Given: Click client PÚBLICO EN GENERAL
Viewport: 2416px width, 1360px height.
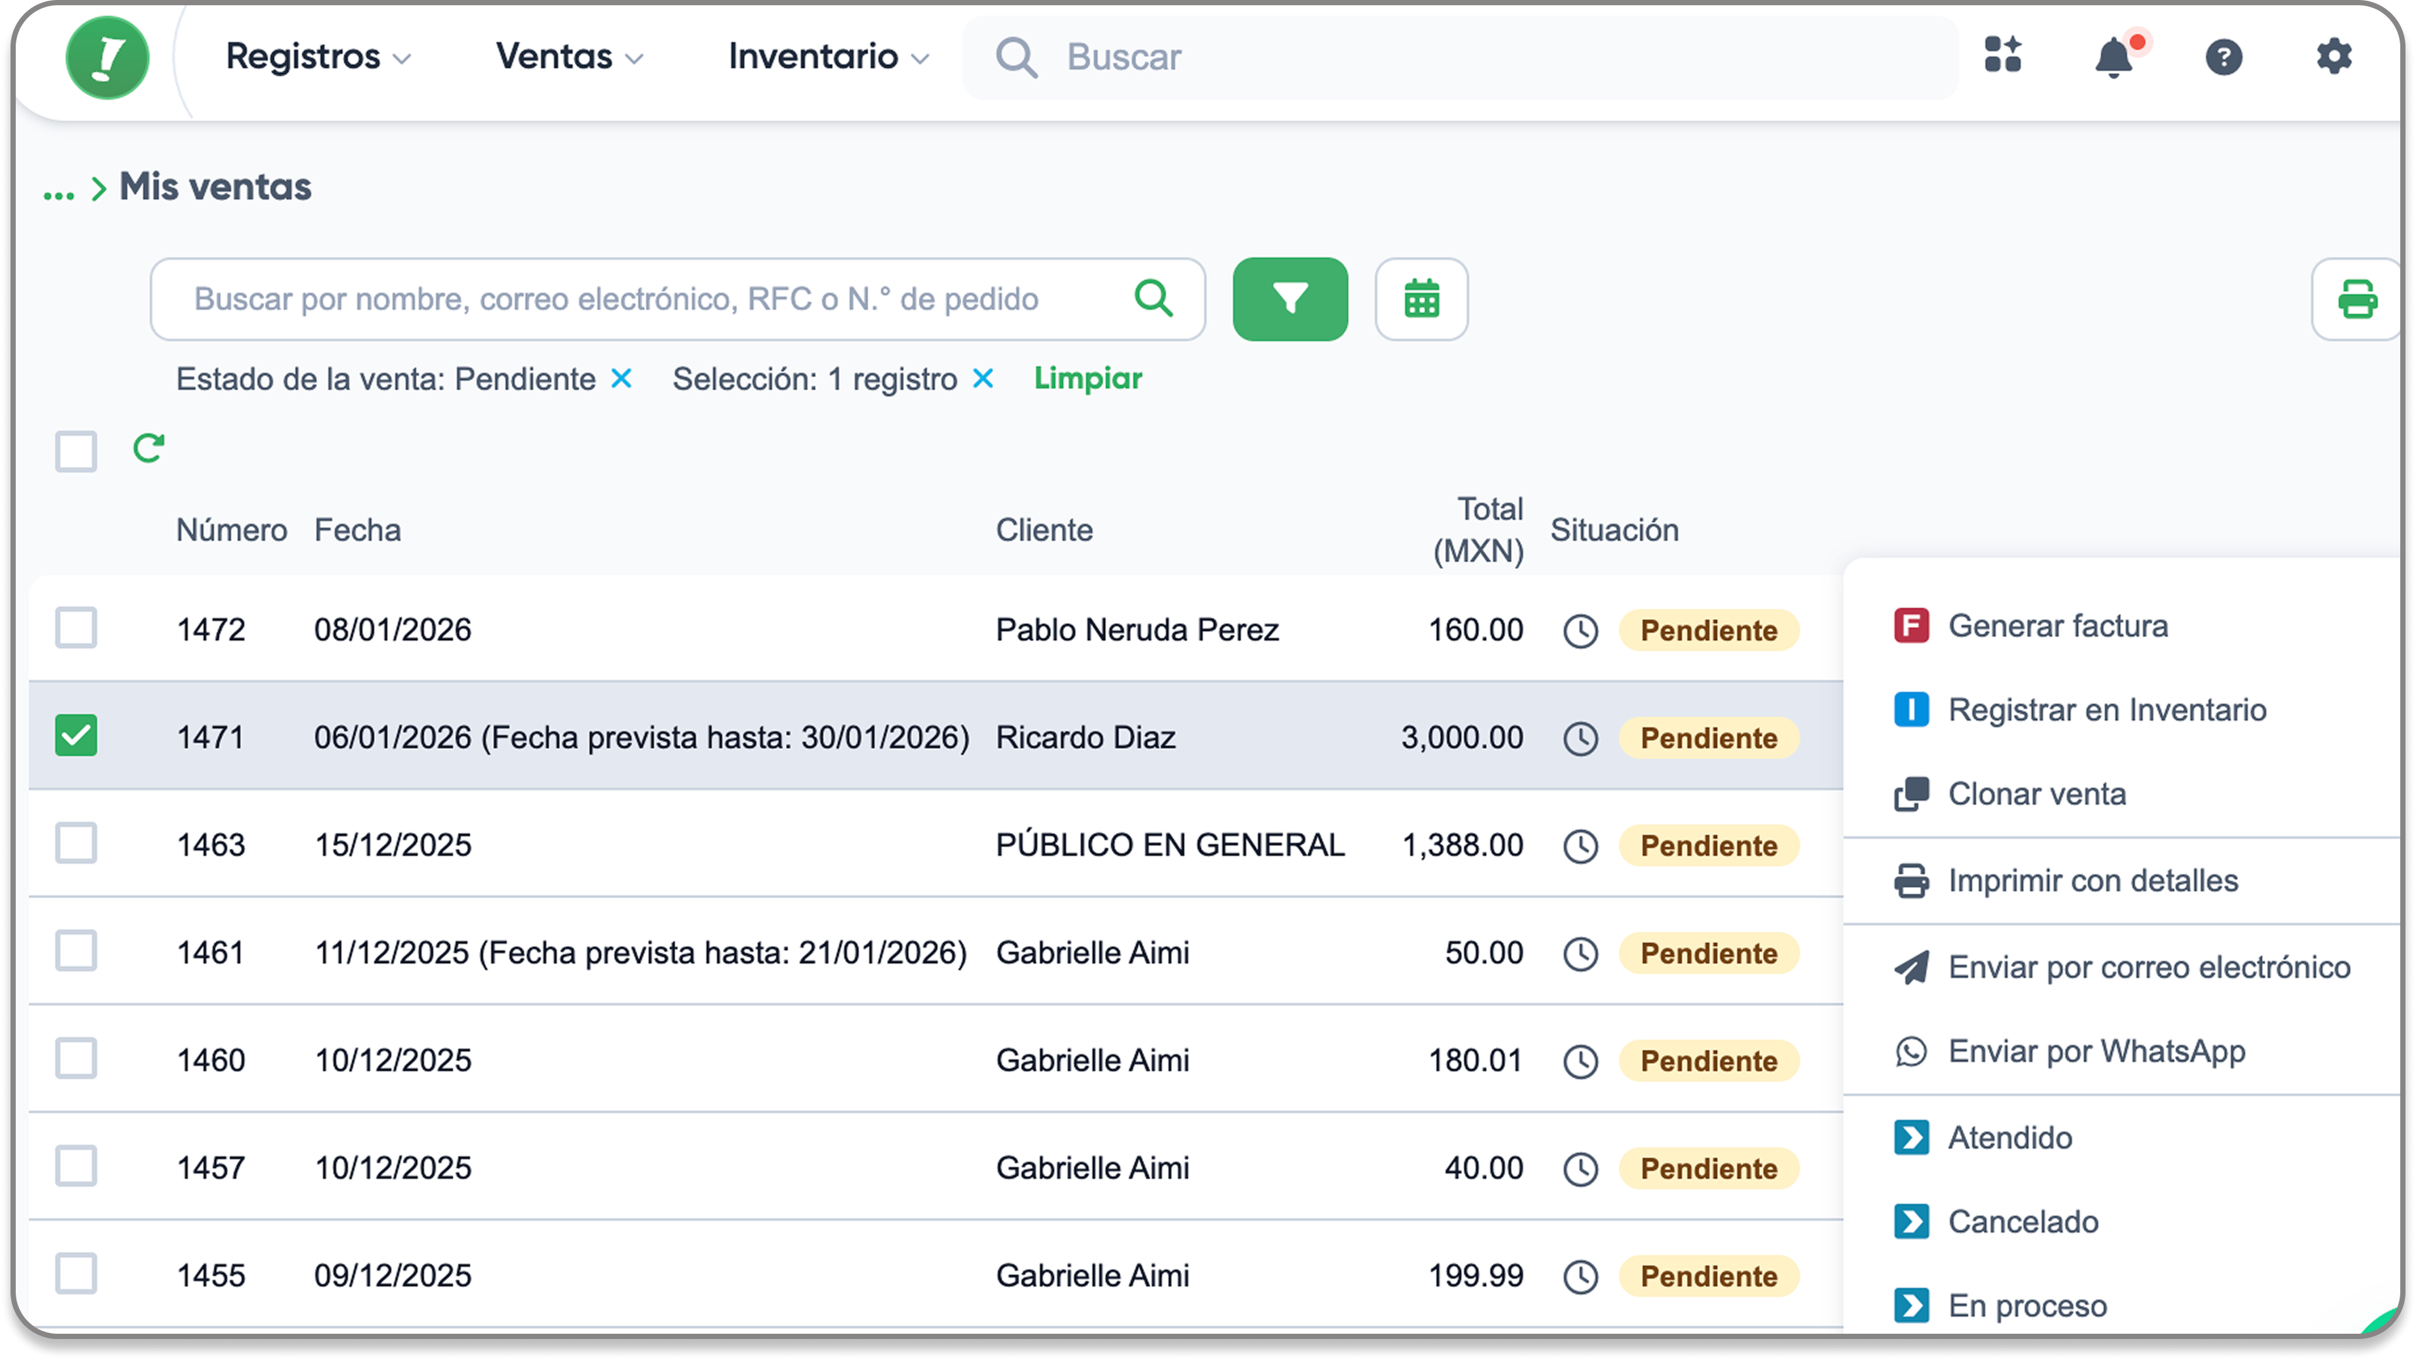Looking at the screenshot, I should pyautogui.click(x=1169, y=846).
